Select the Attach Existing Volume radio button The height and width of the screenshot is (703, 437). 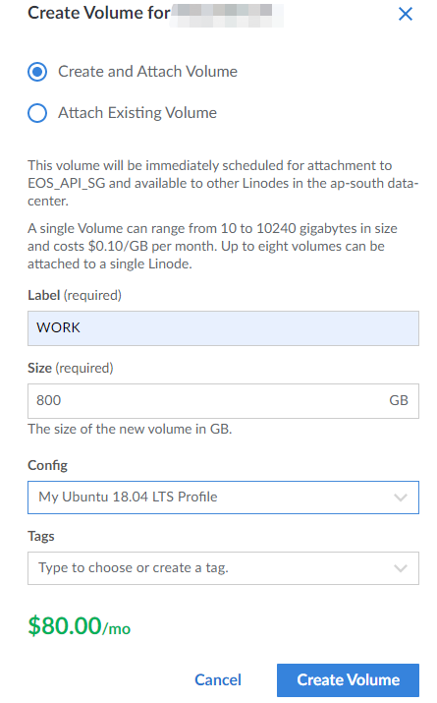tap(37, 113)
